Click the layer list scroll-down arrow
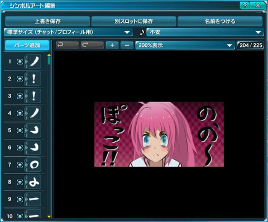 tap(49, 216)
